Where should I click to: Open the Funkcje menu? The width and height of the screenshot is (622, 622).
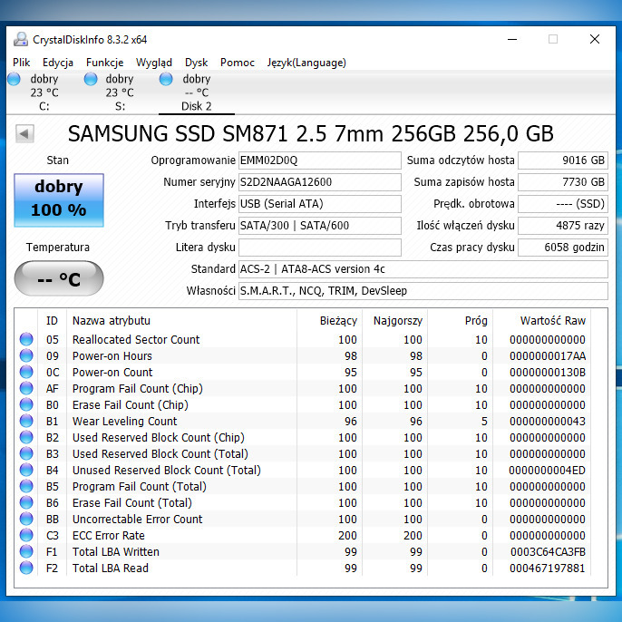point(105,63)
